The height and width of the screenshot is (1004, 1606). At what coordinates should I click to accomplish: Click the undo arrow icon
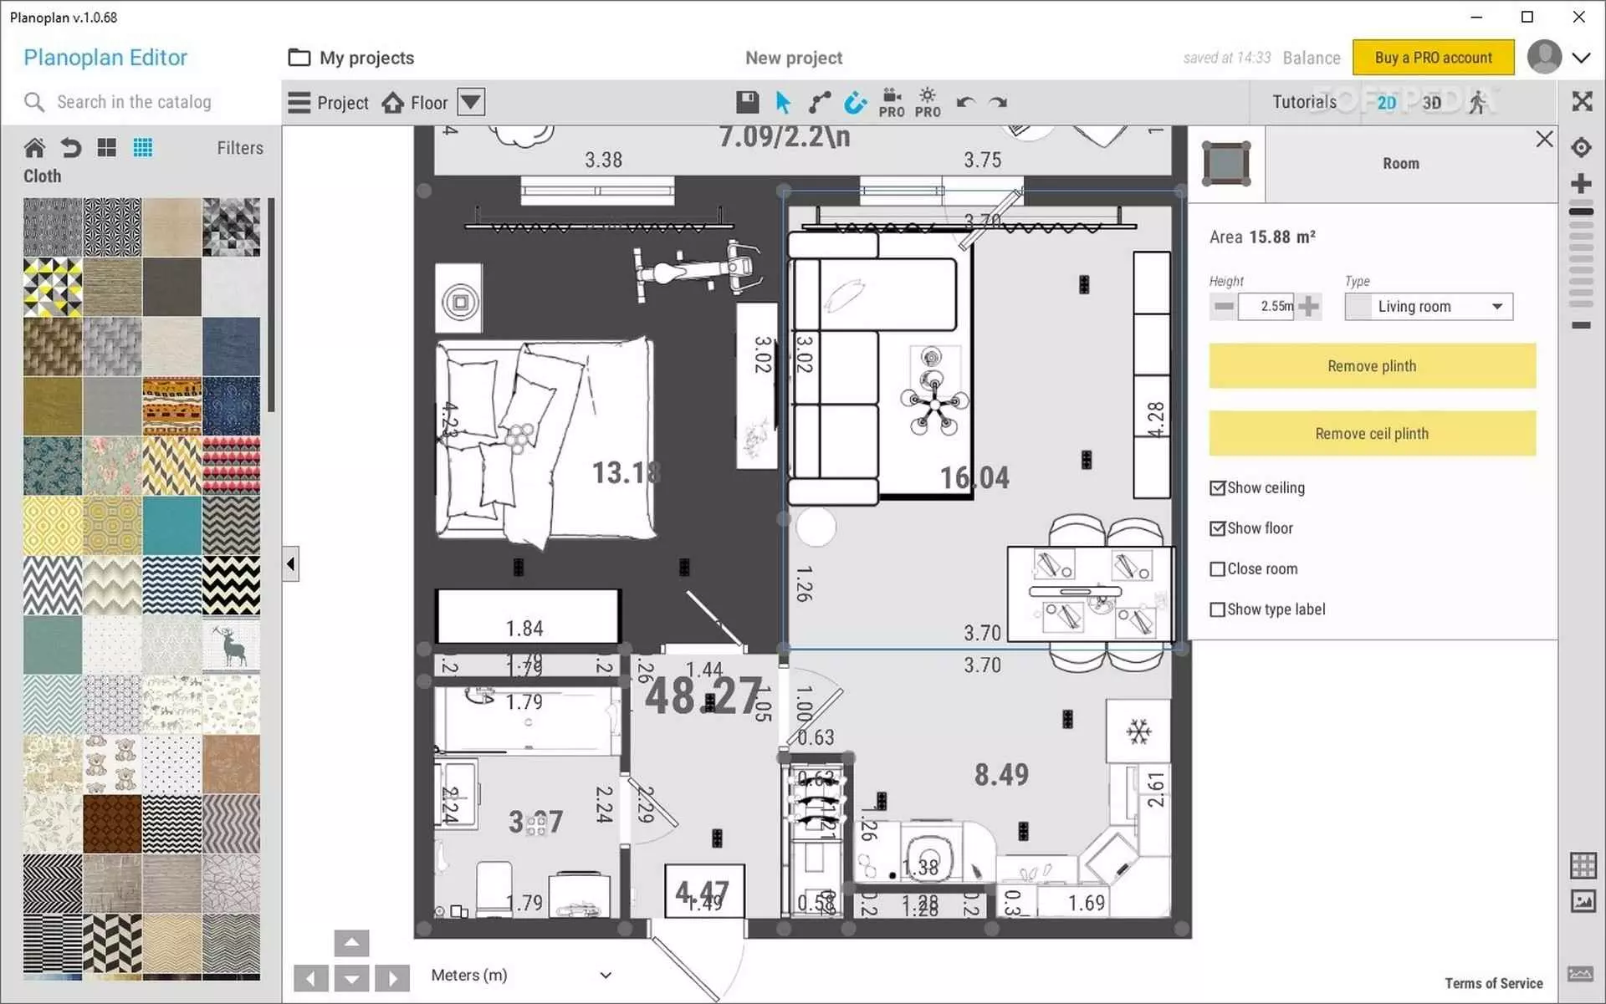pos(965,102)
